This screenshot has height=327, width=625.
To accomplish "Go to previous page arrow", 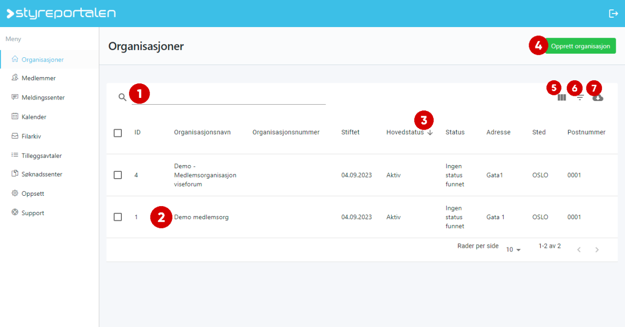I will 579,250.
